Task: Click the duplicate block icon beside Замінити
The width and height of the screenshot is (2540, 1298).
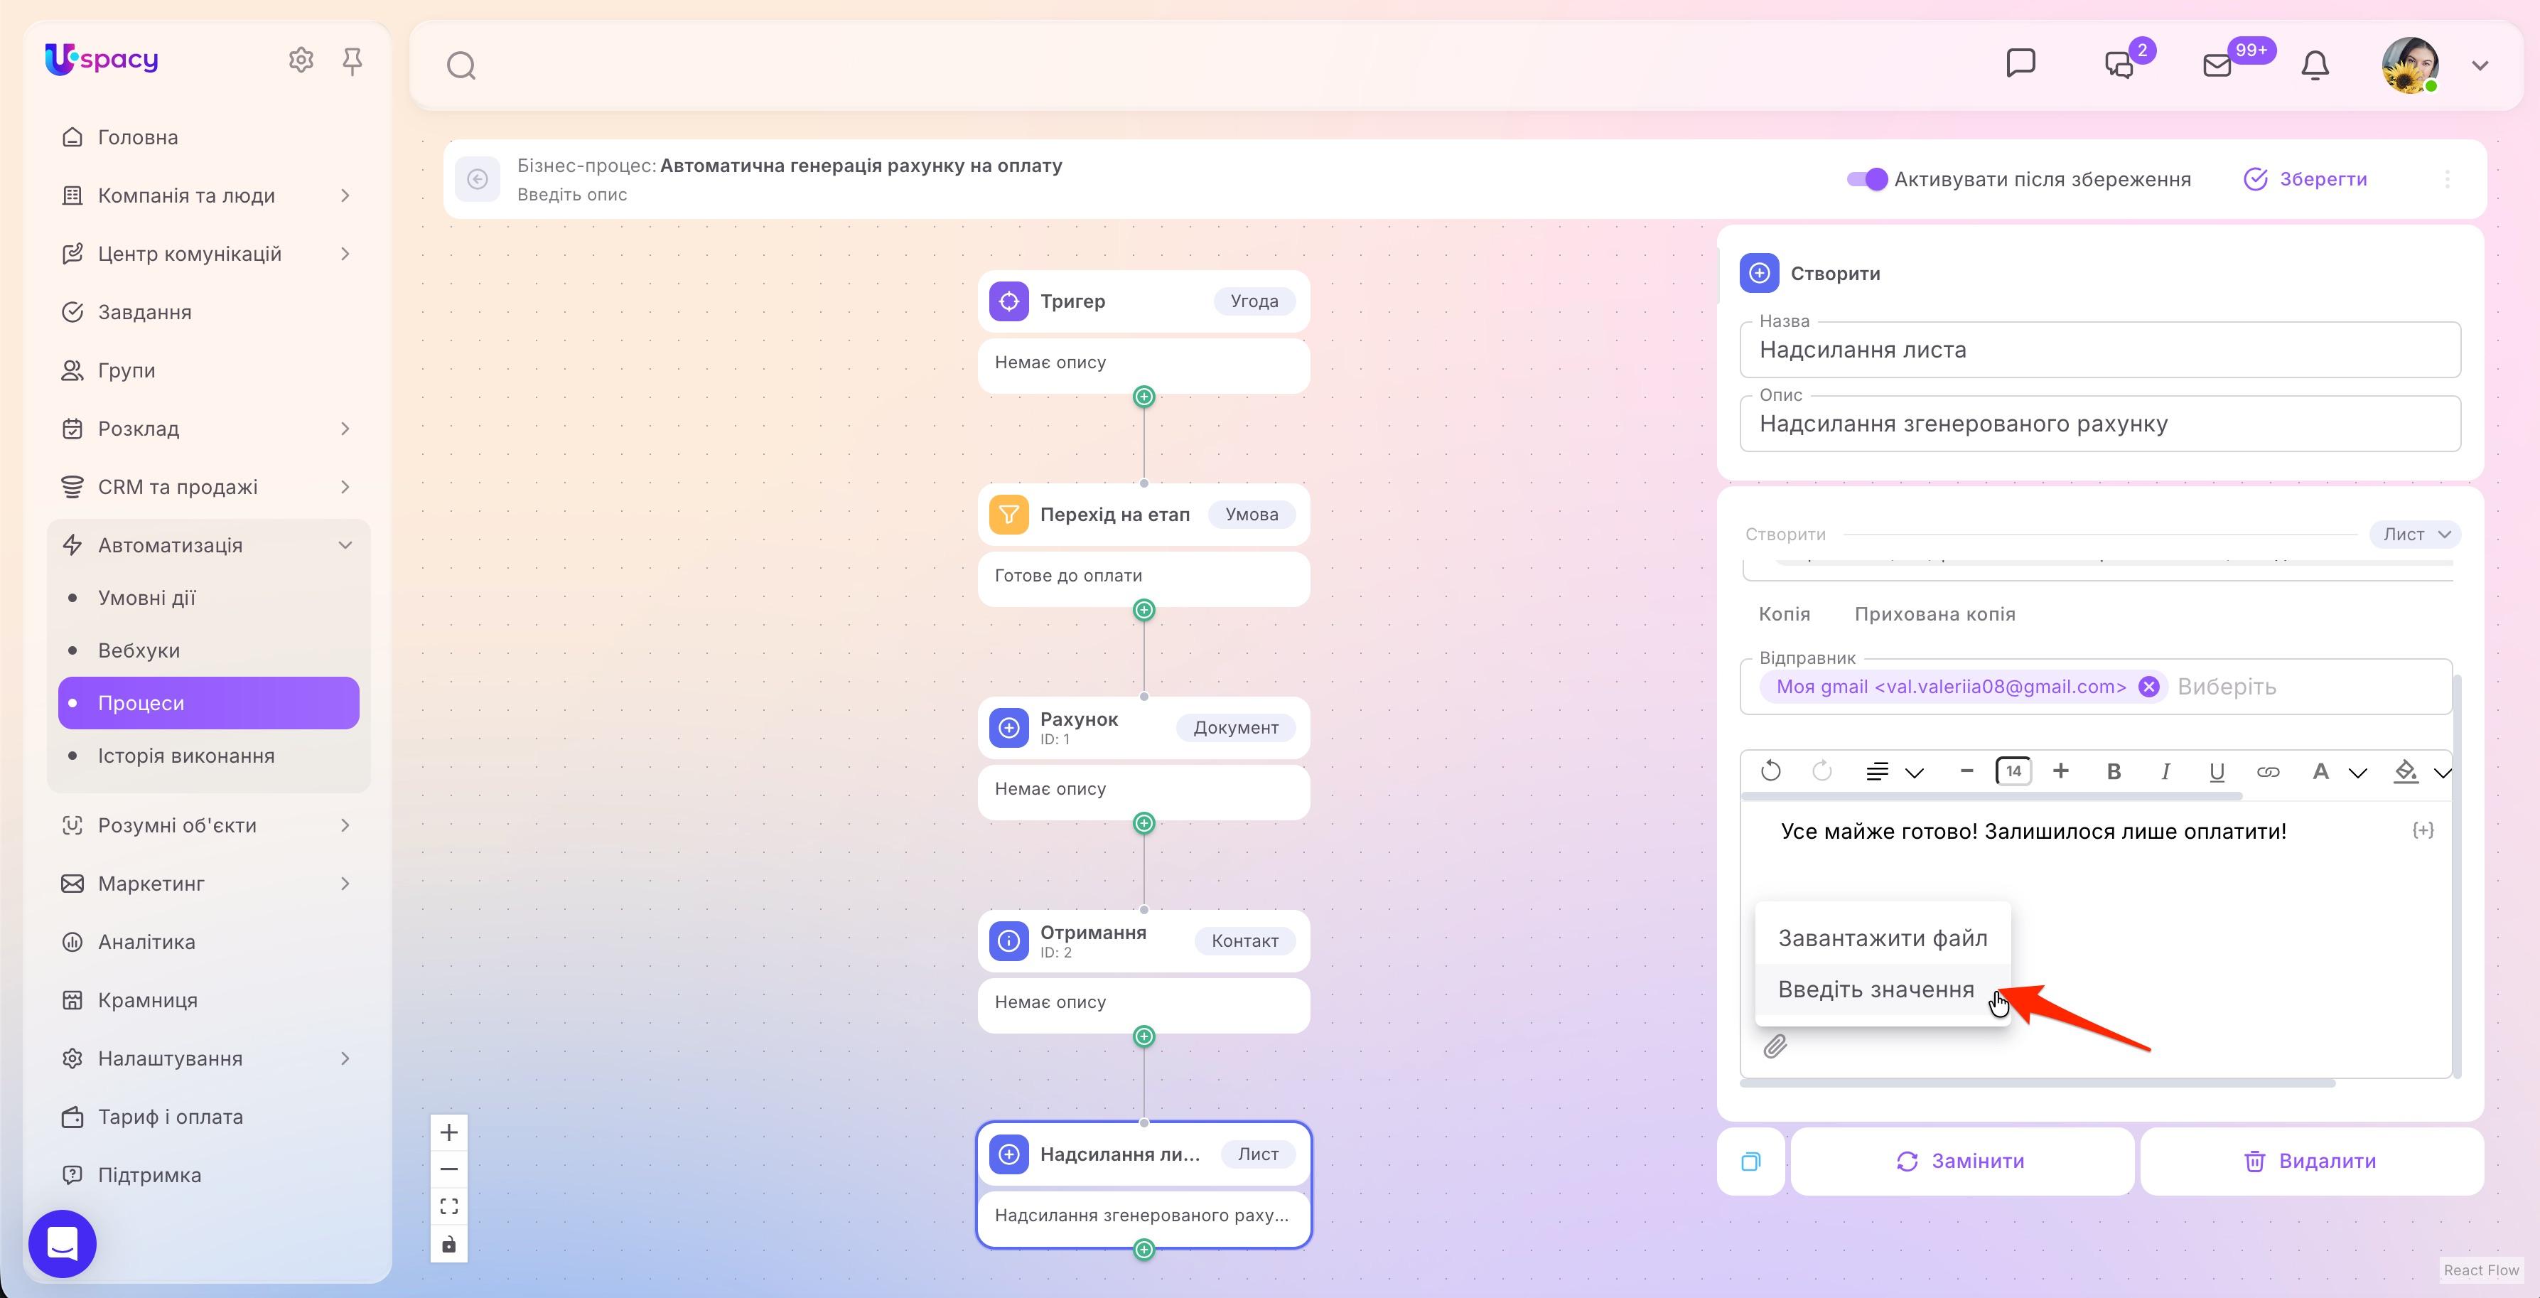Action: 1750,1162
